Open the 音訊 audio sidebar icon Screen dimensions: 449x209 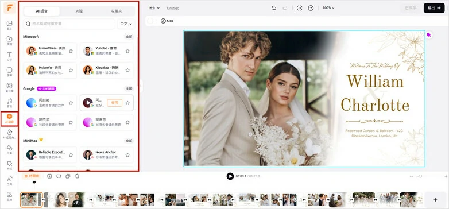click(x=9, y=103)
